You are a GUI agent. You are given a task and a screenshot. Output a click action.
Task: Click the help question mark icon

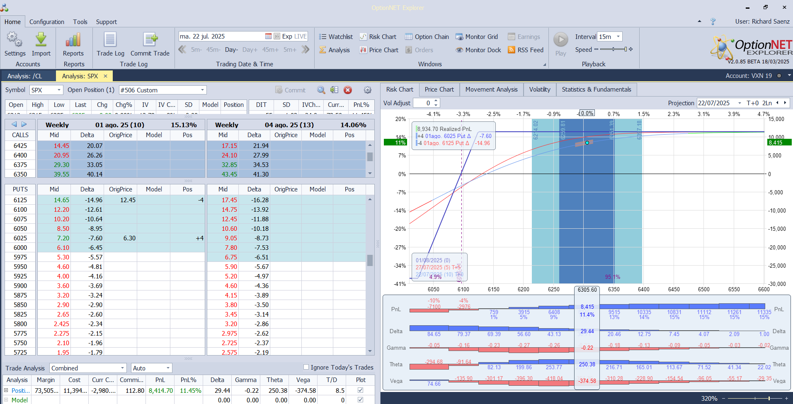pyautogui.click(x=713, y=22)
